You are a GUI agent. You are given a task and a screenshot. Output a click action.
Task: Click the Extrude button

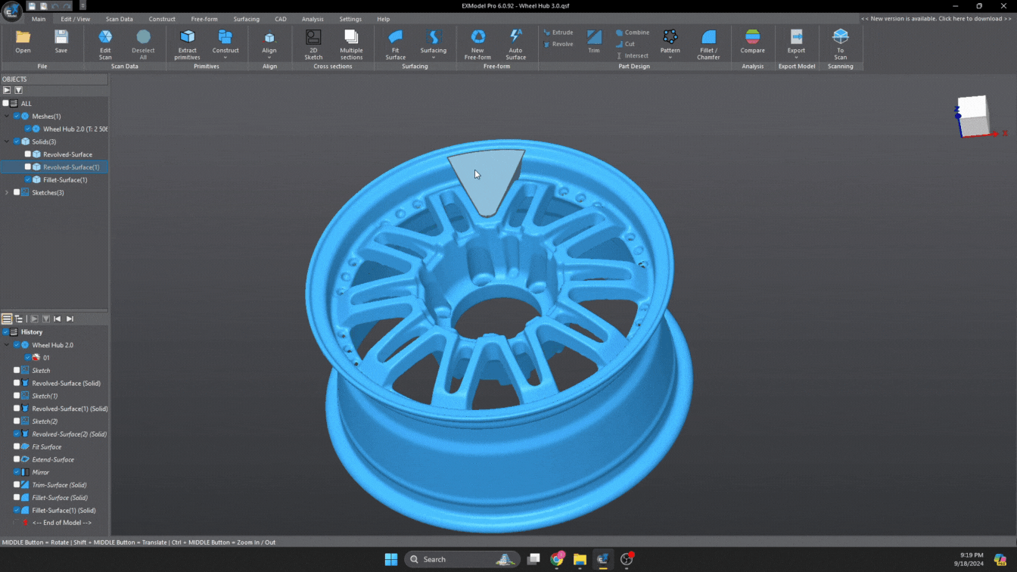pos(558,33)
